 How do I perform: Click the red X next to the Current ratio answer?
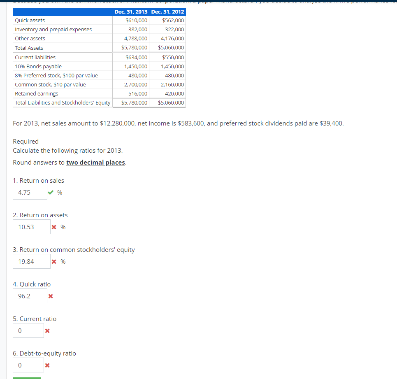(47, 330)
